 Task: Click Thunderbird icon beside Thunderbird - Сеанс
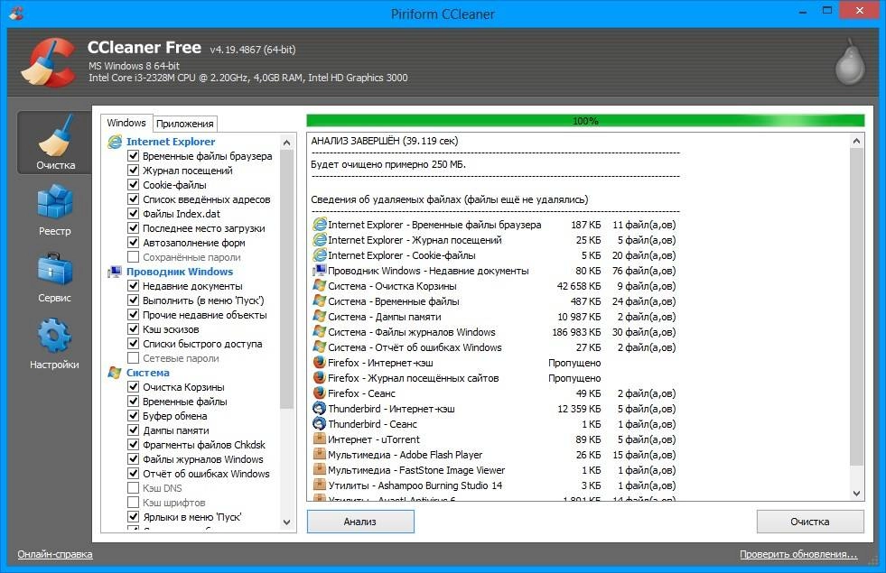click(x=320, y=423)
